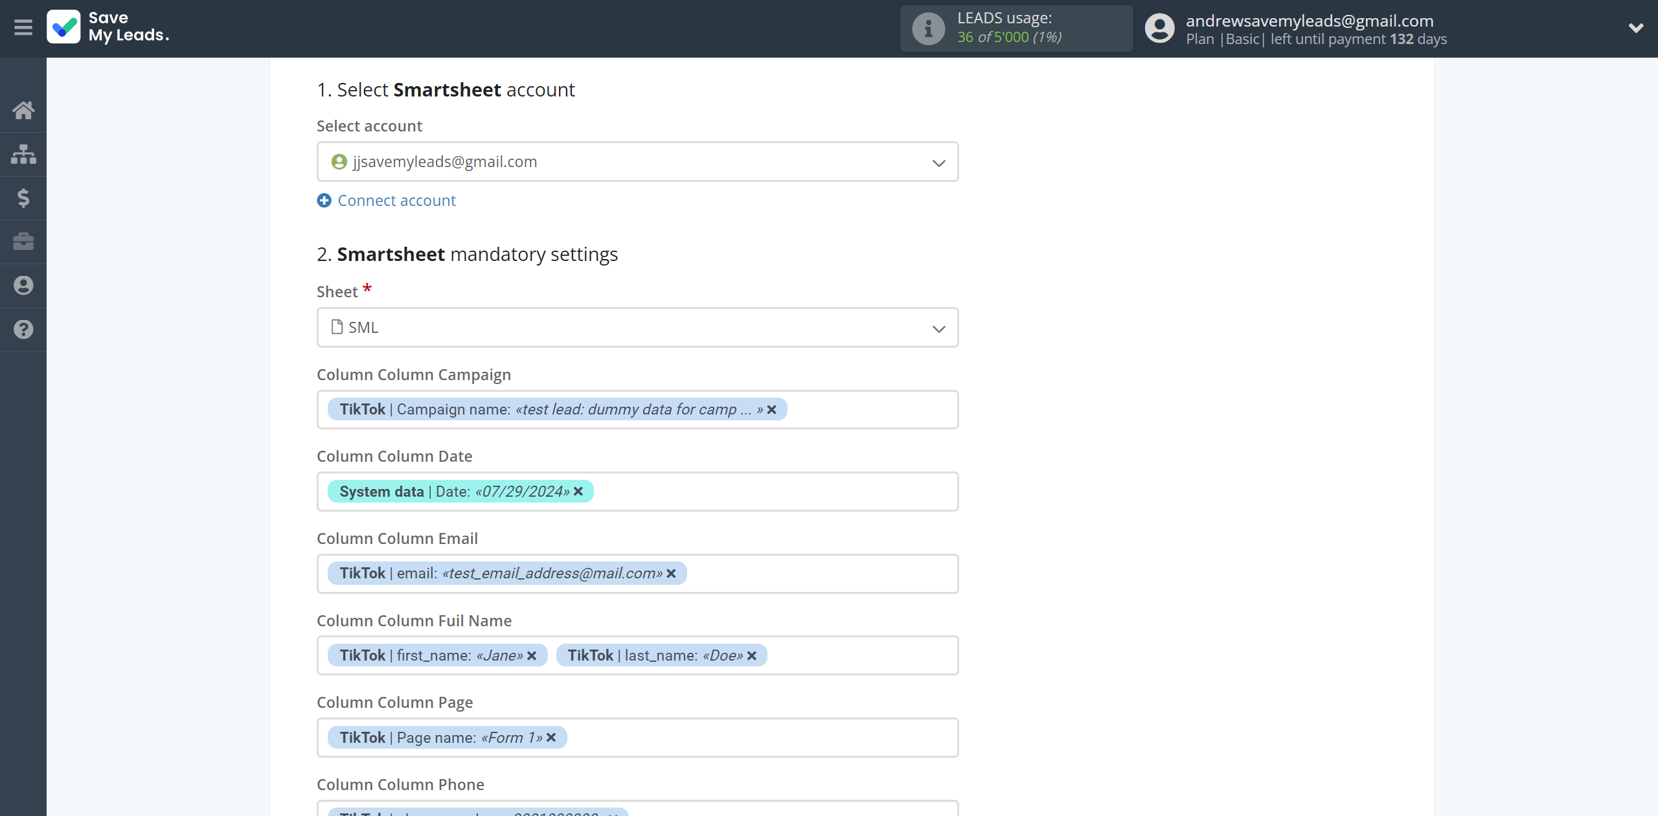Open the help question mark icon
The height and width of the screenshot is (816, 1658).
(x=23, y=330)
